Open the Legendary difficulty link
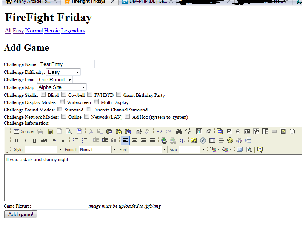 pyautogui.click(x=73, y=31)
